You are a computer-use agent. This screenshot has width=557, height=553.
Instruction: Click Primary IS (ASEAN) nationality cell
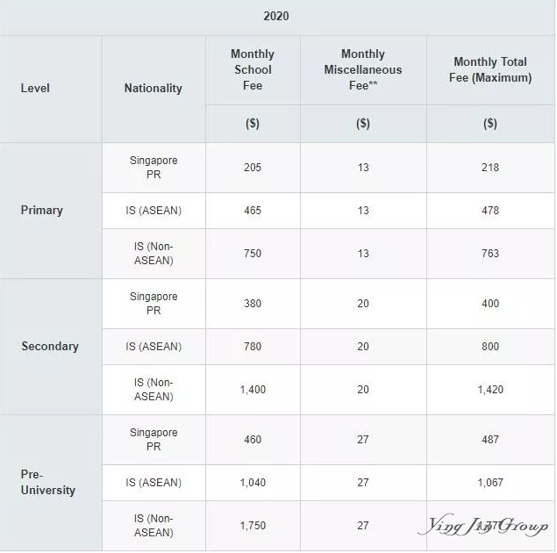pos(154,211)
